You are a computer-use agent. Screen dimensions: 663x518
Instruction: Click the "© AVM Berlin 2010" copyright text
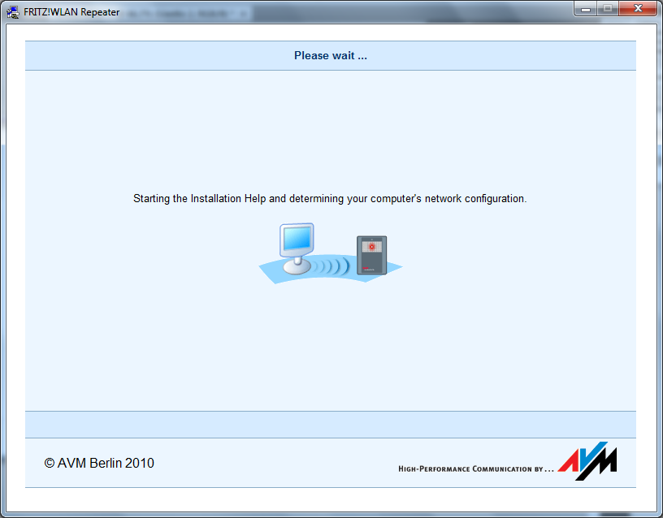pos(99,463)
